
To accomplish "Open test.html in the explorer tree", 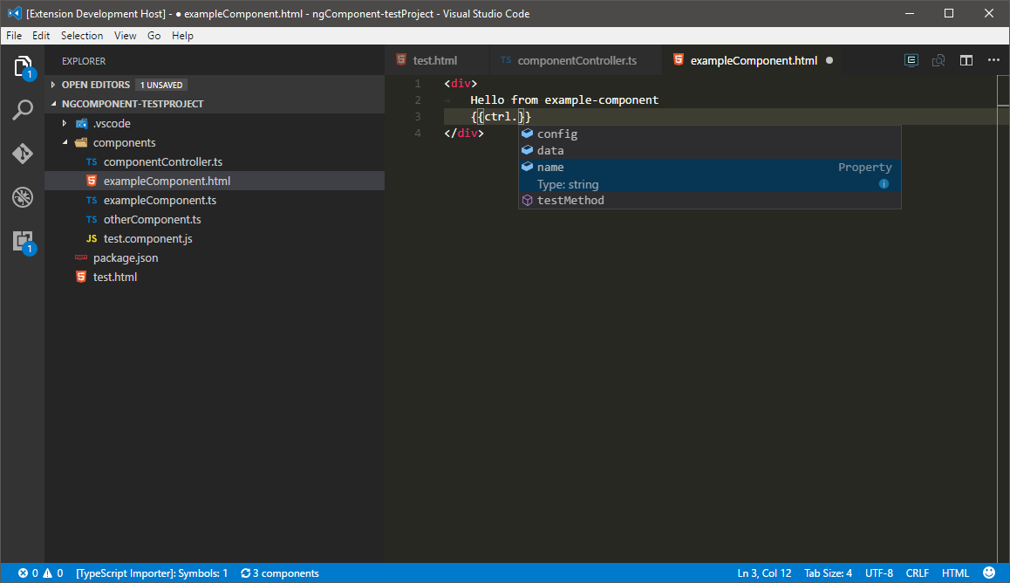I will point(215,277).
